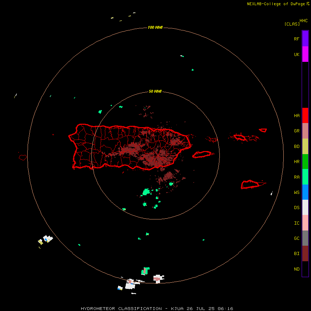The width and height of the screenshot is (311, 311).
Task: Click the BI legend label
Action: click(x=296, y=254)
